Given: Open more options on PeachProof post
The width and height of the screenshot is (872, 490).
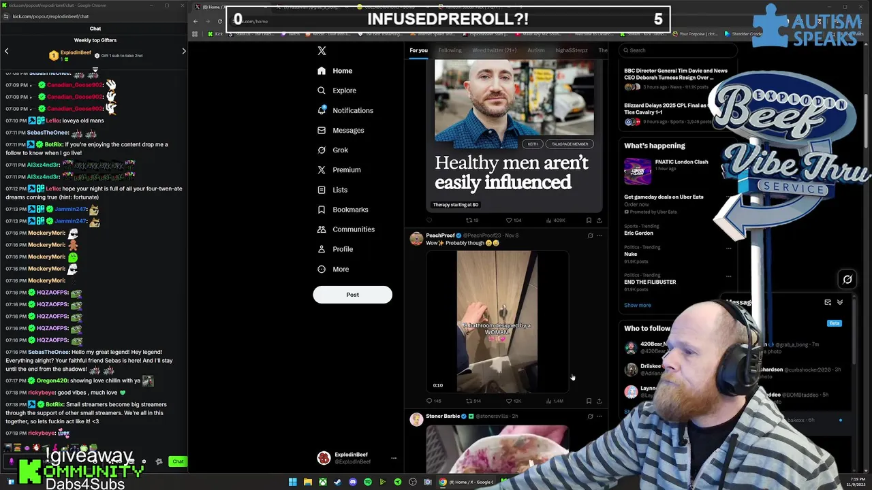Looking at the screenshot, I should pyautogui.click(x=599, y=235).
